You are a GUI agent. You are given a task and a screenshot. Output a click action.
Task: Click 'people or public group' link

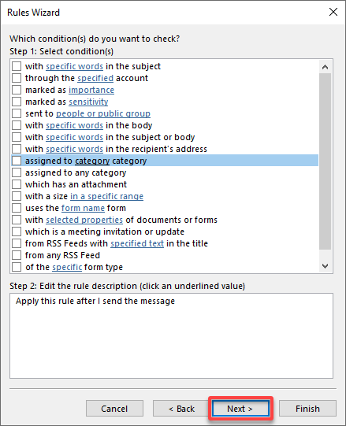point(103,113)
